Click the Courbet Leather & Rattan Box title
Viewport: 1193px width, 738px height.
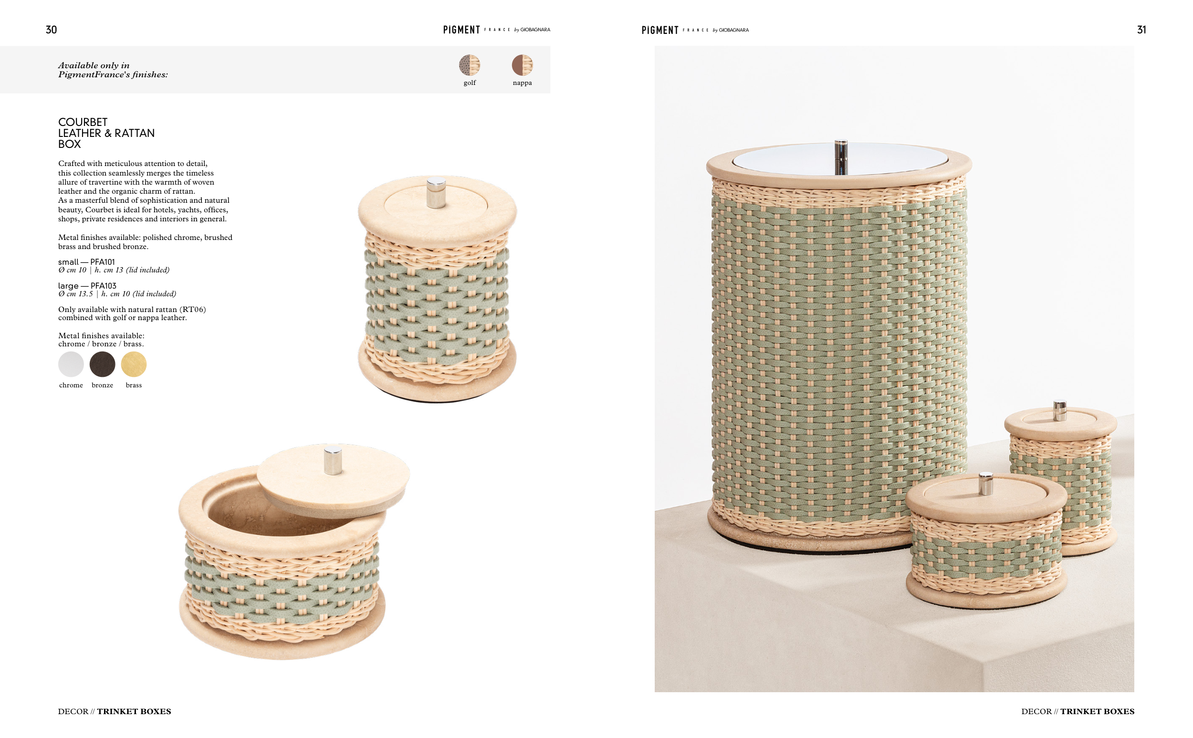pos(106,133)
